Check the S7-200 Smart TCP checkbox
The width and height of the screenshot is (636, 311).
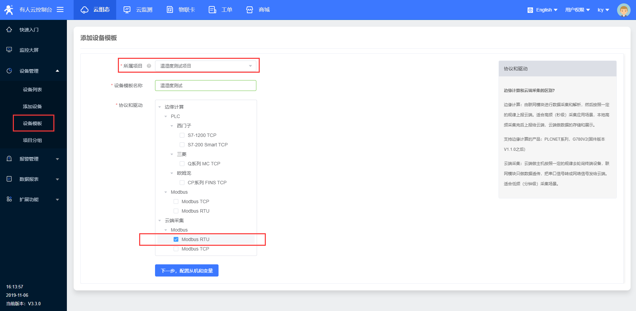click(182, 145)
